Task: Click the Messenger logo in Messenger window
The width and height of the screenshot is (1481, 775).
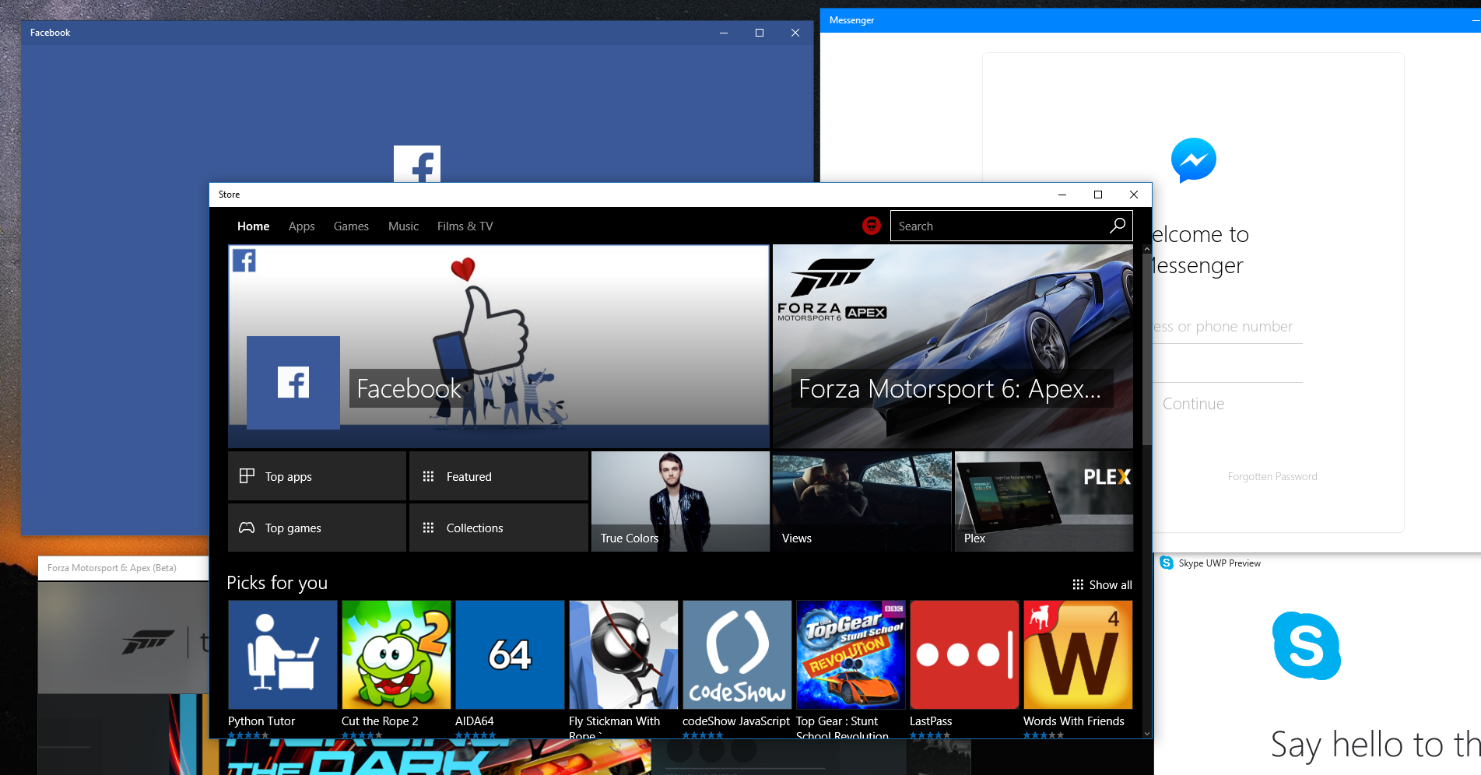Action: (x=1193, y=160)
